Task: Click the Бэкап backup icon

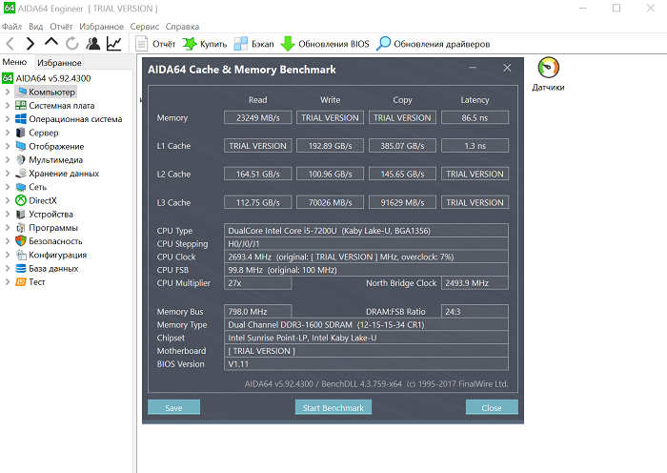Action: [241, 44]
